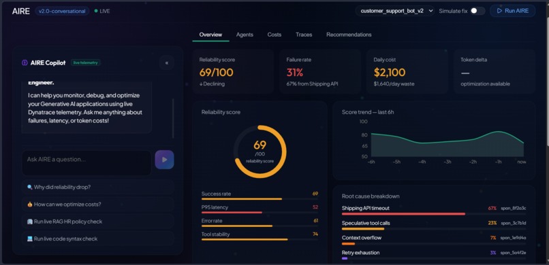This screenshot has height=265, width=549.
Task: Click the P95 latency progress bar
Action: (x=260, y=212)
